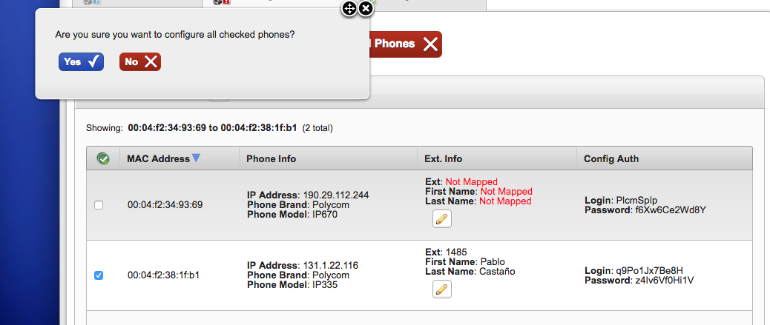770x325 pixels.
Task: Click the Phone Info column header
Action: coord(272,158)
